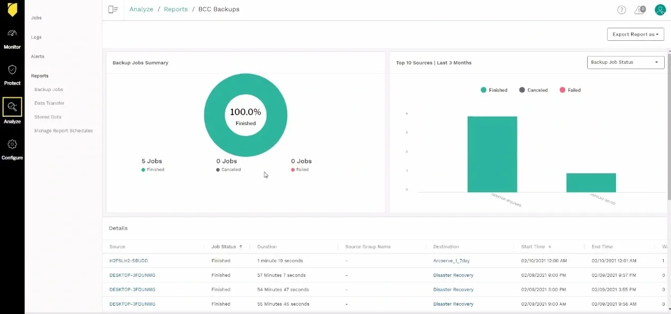
Task: Go to Alerts in the side menu
Action: tap(38, 57)
